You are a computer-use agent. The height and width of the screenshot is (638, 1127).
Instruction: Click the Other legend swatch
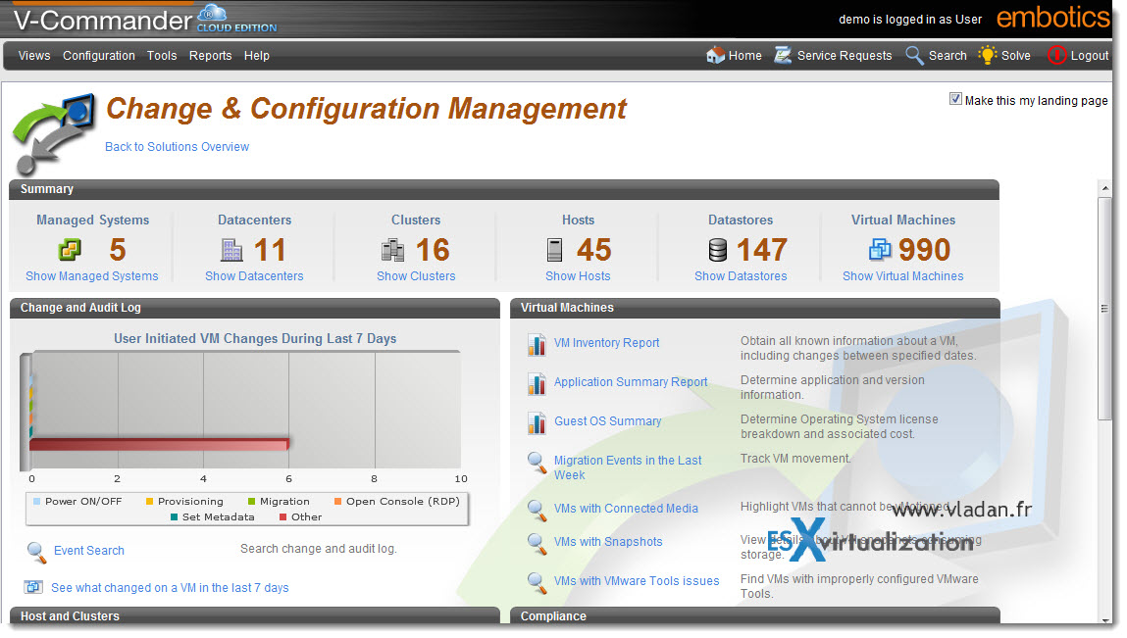[x=283, y=517]
